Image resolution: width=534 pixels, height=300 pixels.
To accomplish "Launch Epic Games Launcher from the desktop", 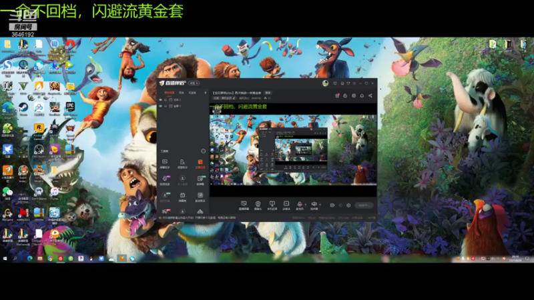I will pyautogui.click(x=70, y=109).
